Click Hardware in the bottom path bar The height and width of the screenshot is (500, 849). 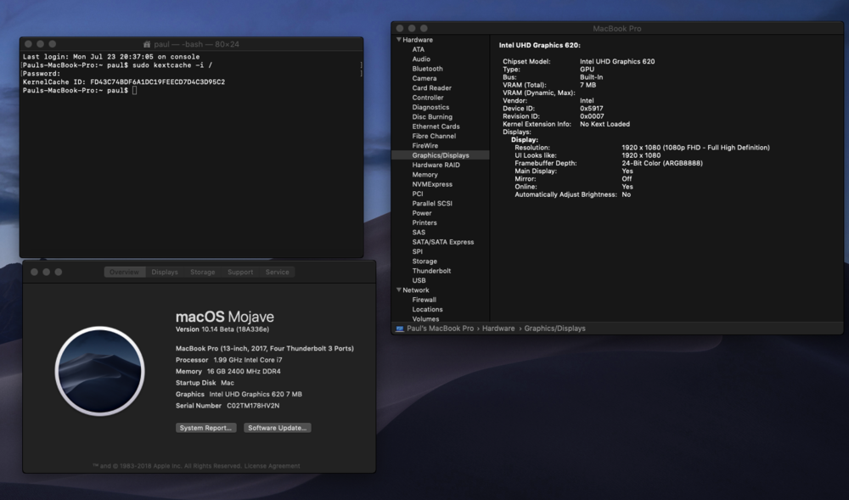[x=498, y=329]
